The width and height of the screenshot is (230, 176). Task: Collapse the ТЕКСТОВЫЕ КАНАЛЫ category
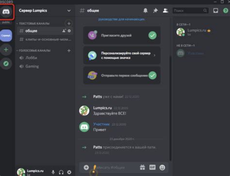pos(34,24)
